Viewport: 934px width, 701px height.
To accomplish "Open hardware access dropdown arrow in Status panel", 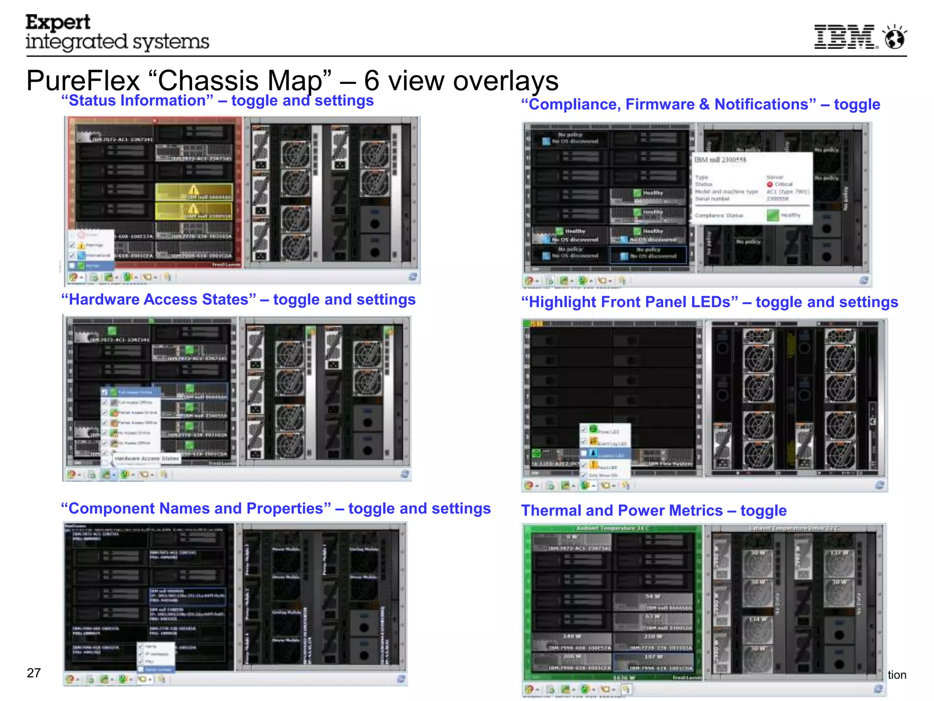I will 116,277.
